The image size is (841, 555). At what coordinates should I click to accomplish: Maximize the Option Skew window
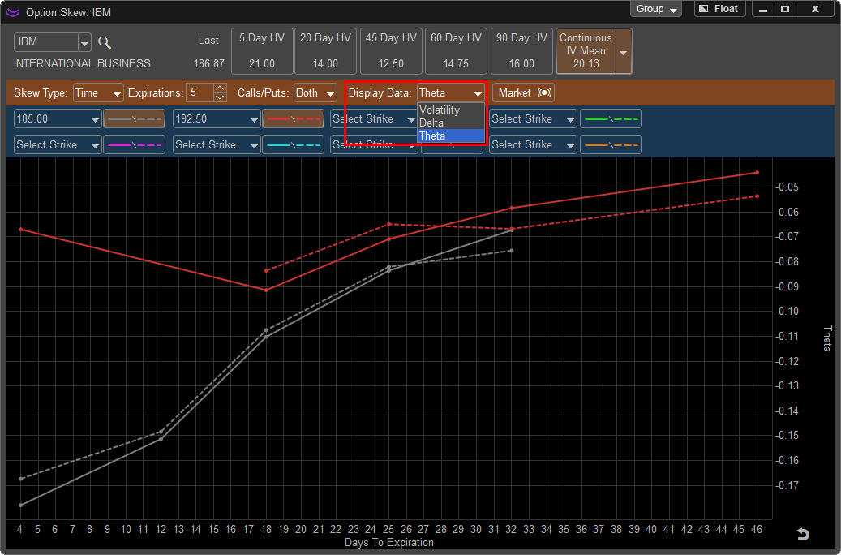point(785,9)
